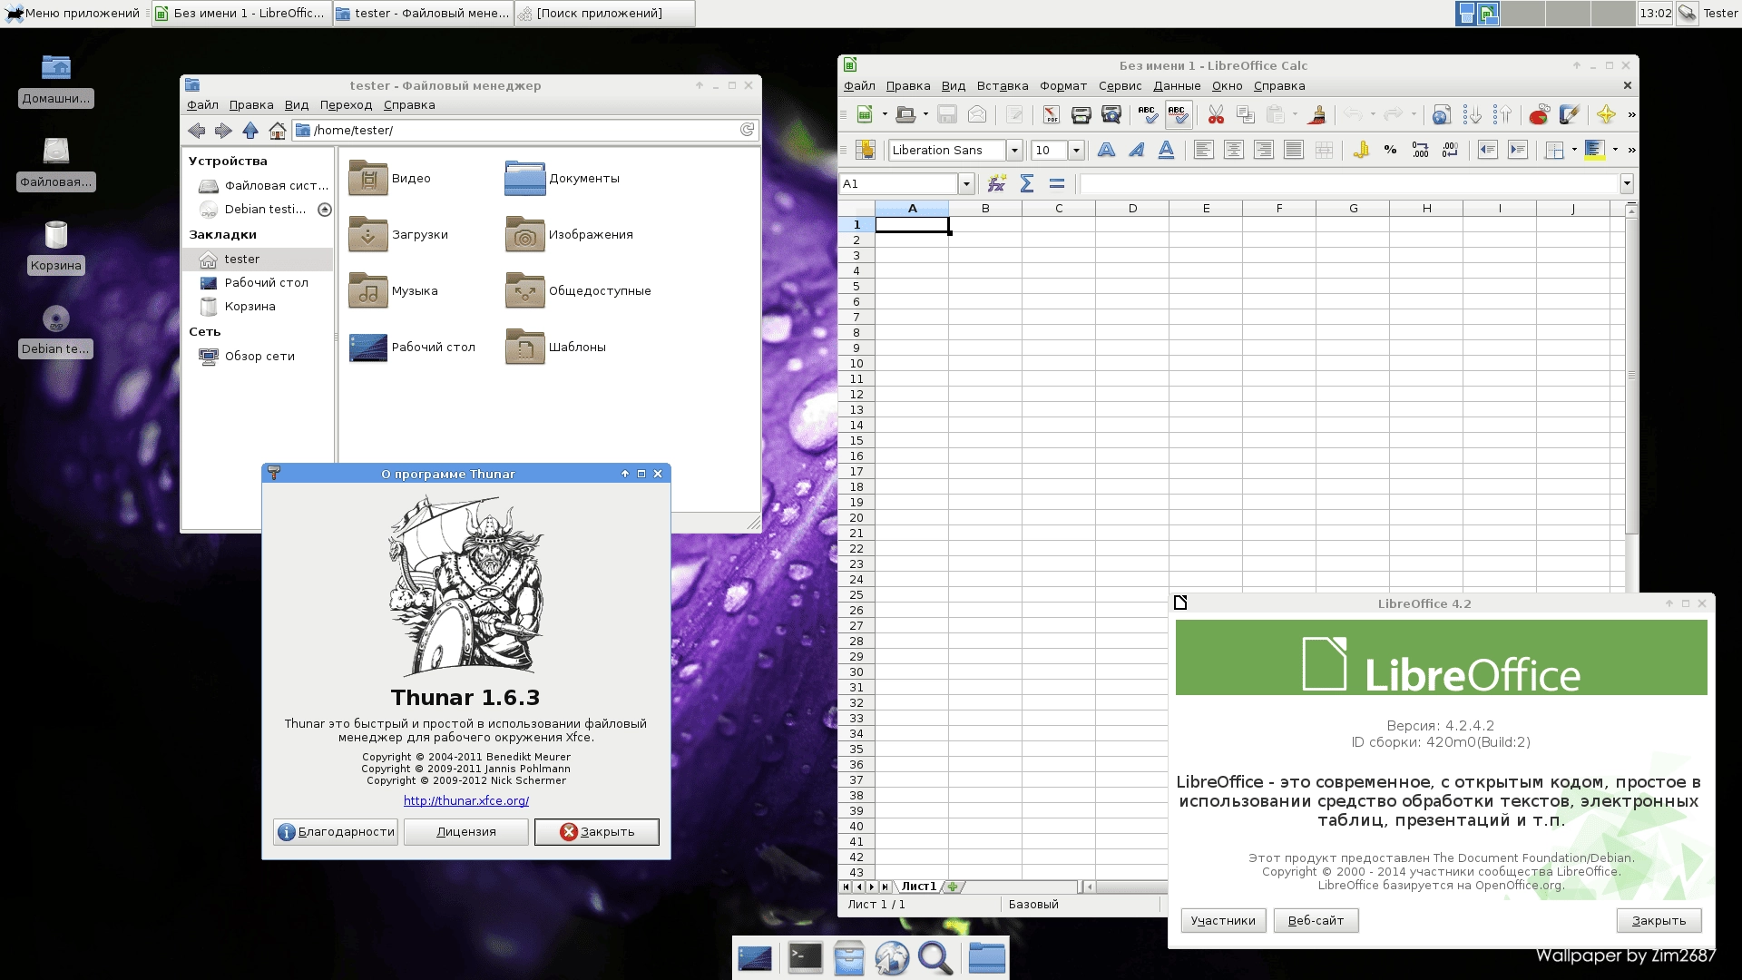Click the Percent number format icon
The height and width of the screenshot is (980, 1742).
[x=1390, y=150]
